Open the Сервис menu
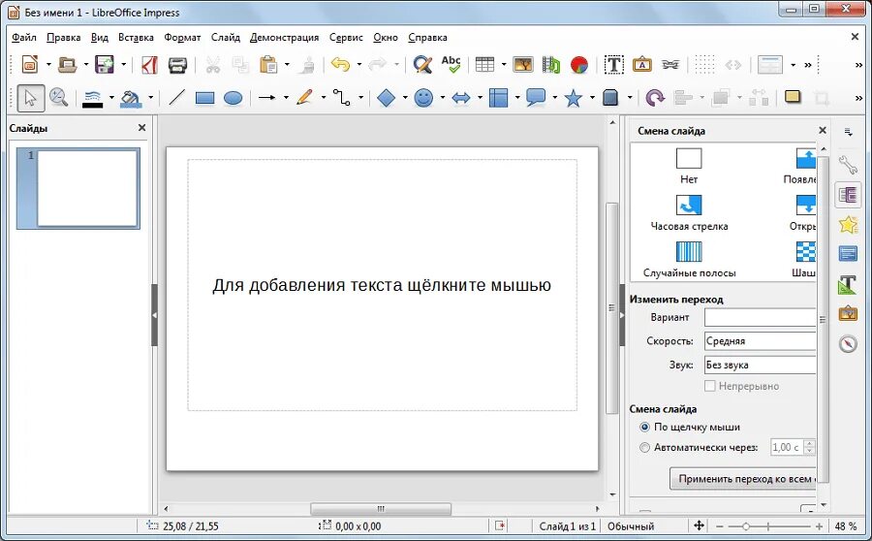The width and height of the screenshot is (872, 541). pyautogui.click(x=346, y=37)
